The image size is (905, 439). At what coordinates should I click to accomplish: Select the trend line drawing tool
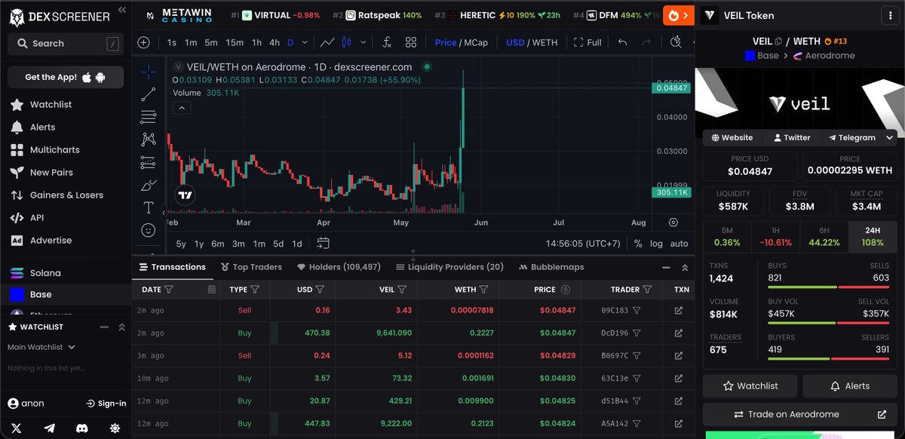(x=149, y=94)
